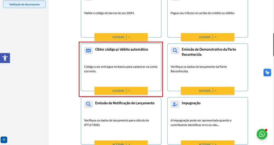274x145 pixels.
Task: Click the Impugnação card title
Action: coord(191,103)
